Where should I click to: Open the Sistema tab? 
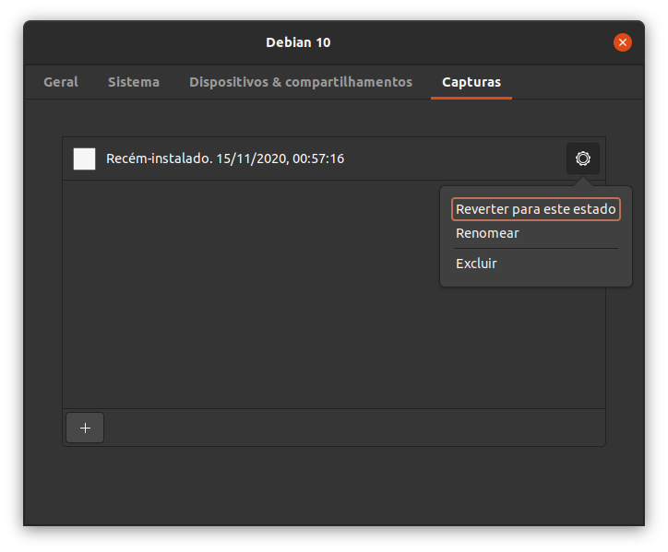point(134,82)
